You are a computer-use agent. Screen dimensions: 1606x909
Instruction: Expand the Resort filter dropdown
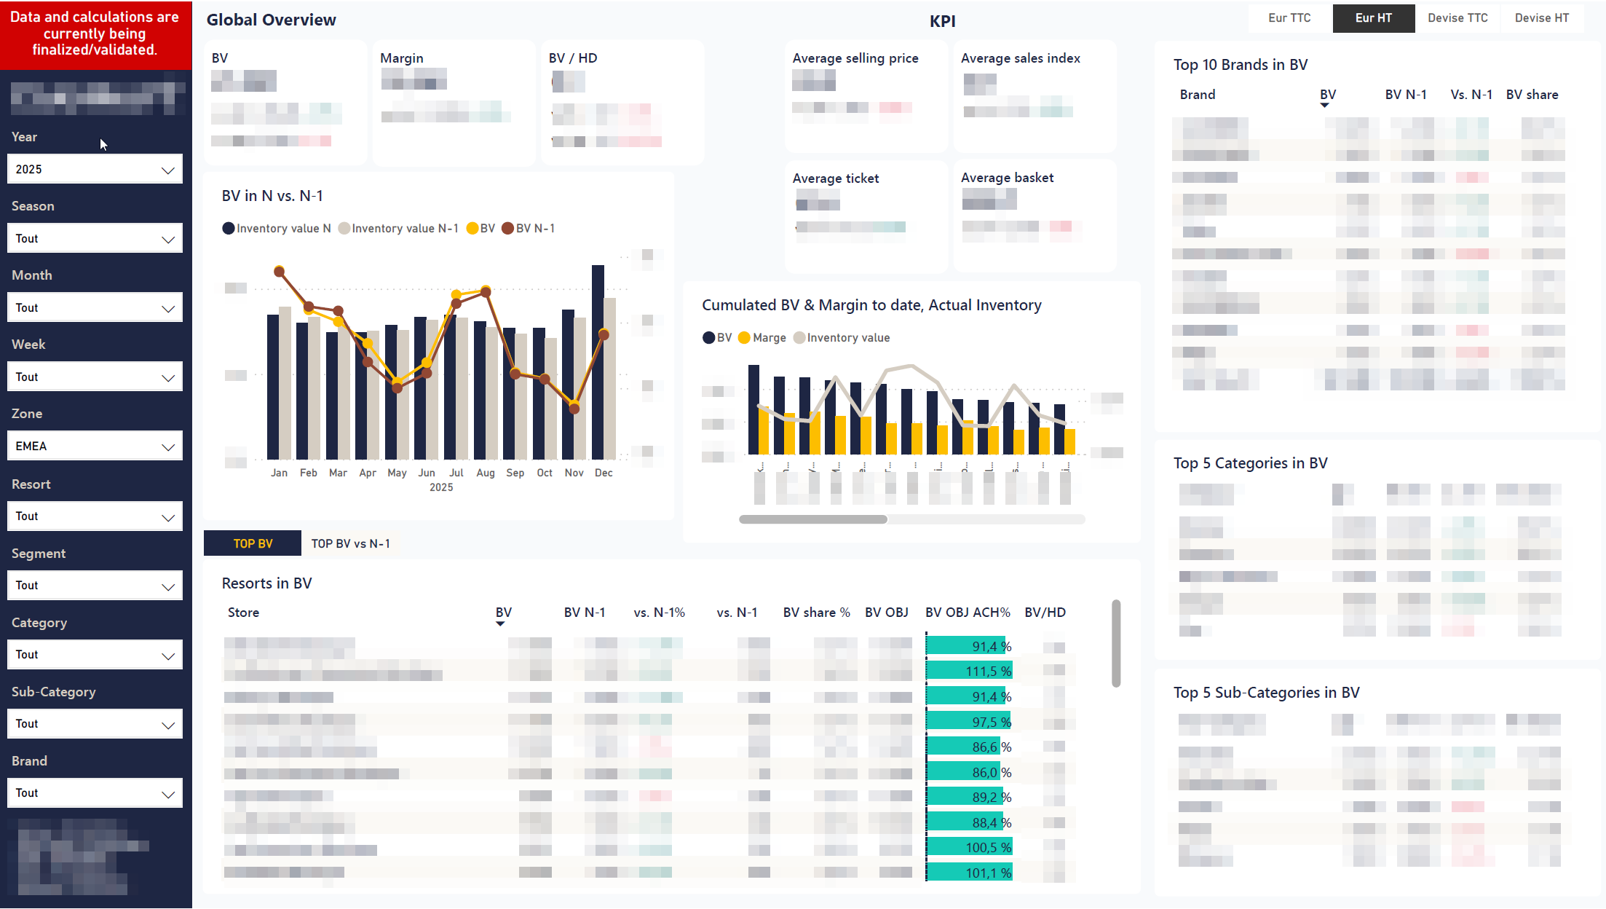click(95, 516)
